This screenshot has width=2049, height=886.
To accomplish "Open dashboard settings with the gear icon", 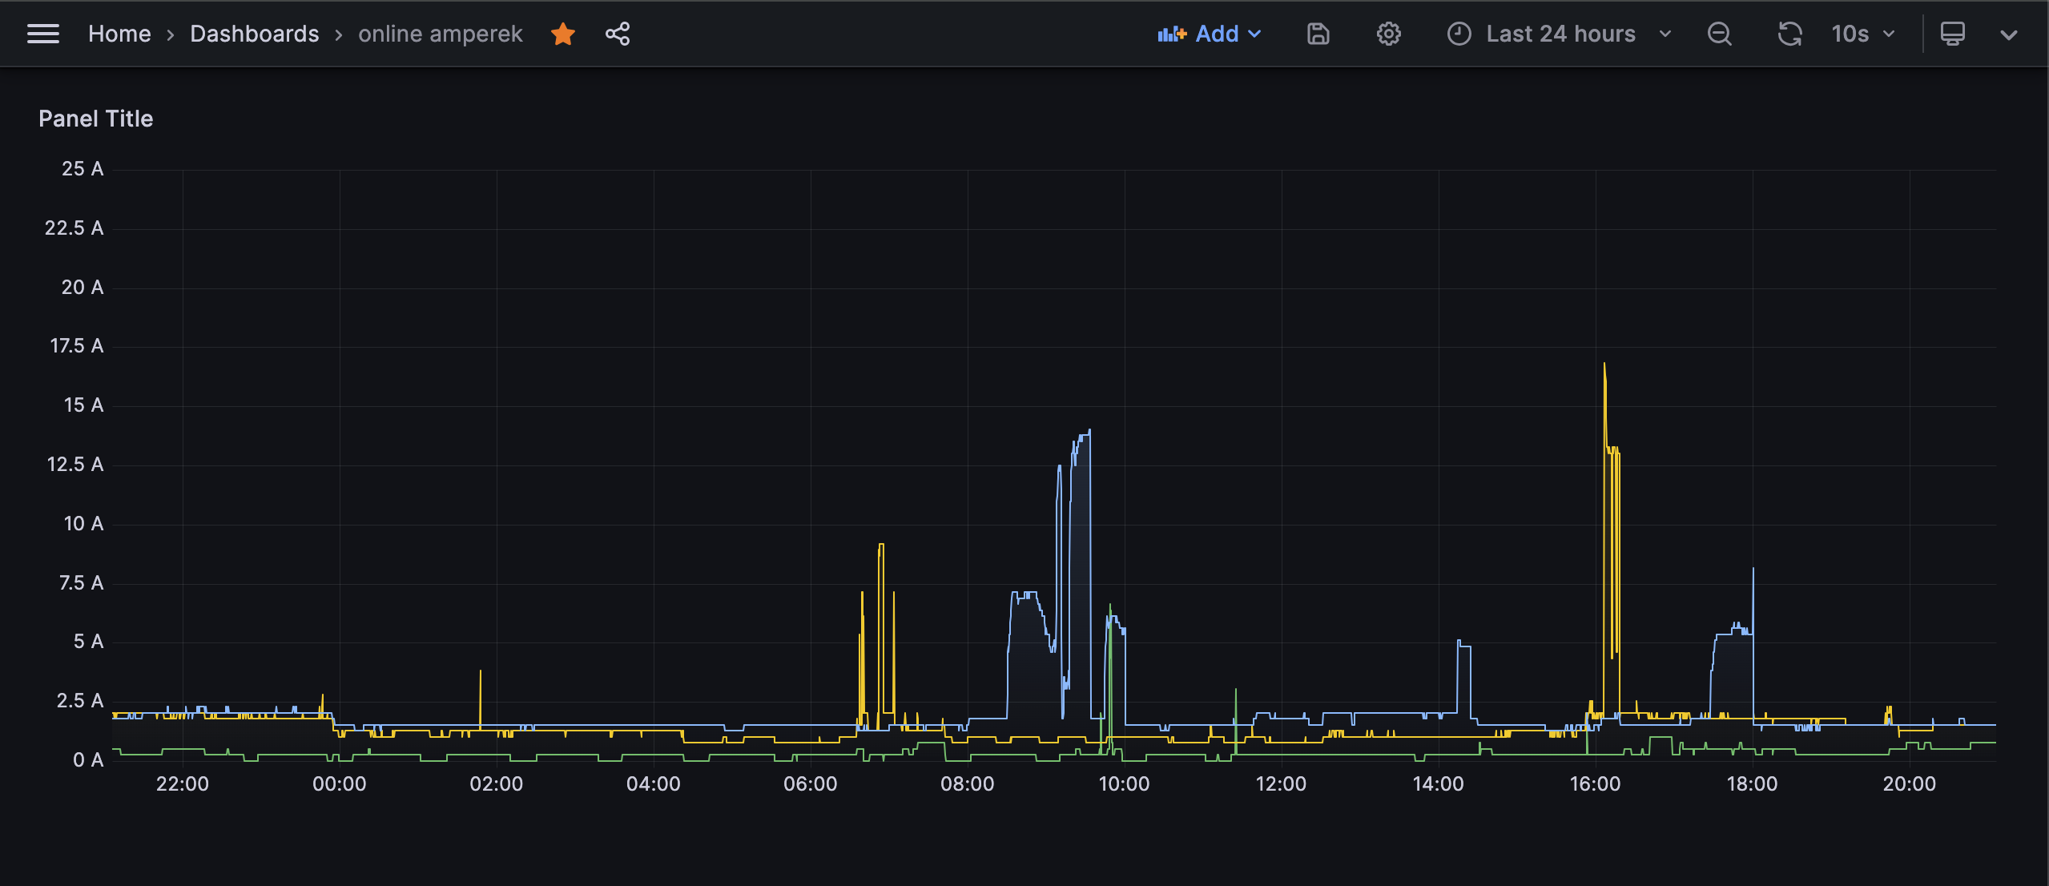I will (1388, 34).
